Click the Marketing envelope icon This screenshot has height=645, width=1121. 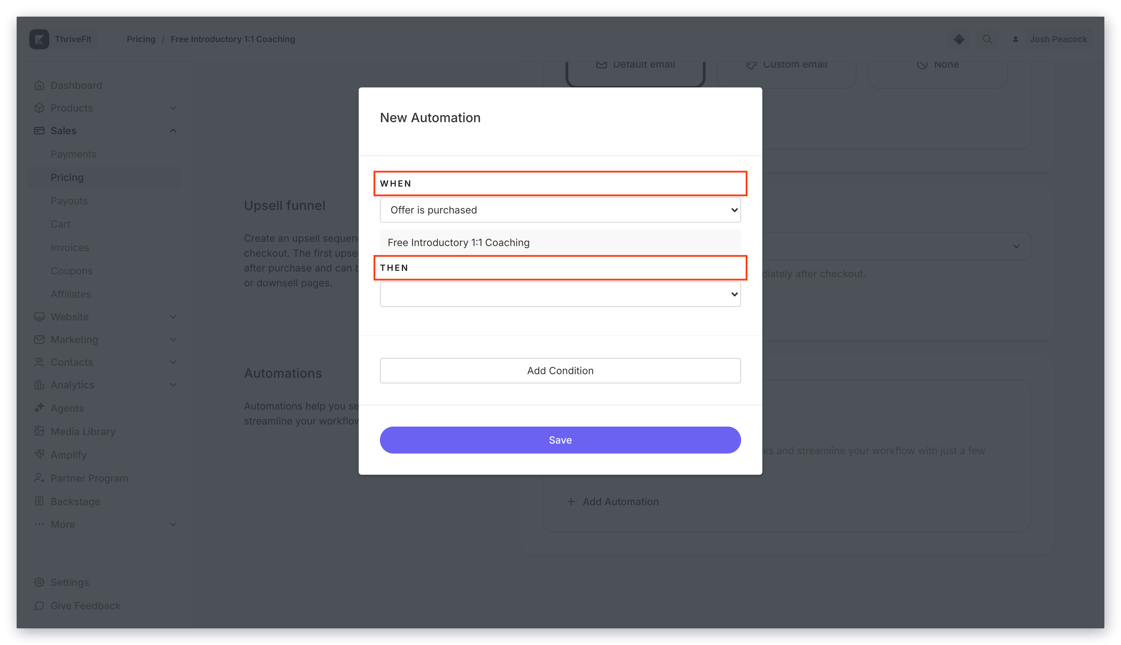click(x=39, y=339)
